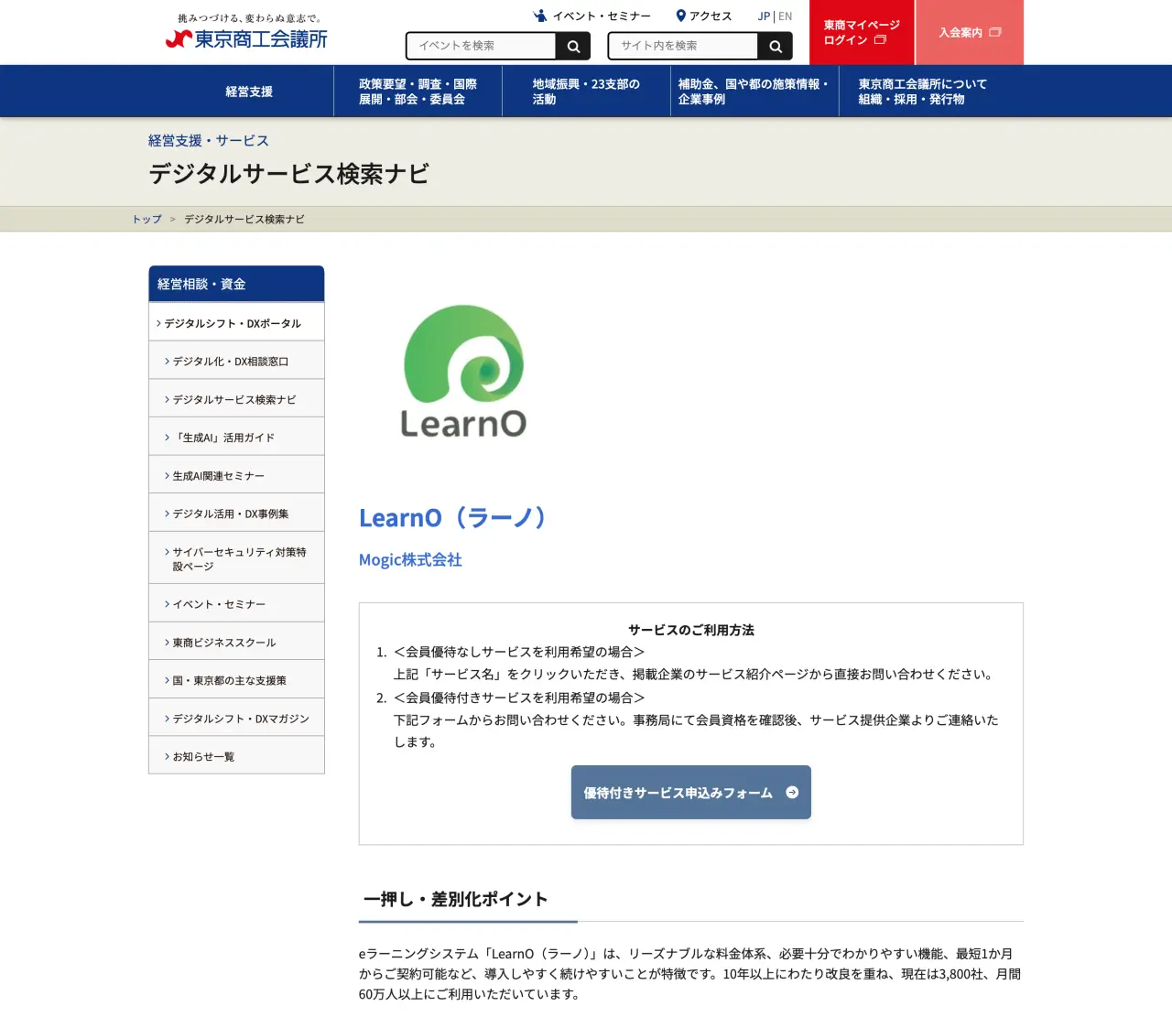Open 「生成AI」活用ガイド in sidebar
This screenshot has height=1017, width=1172.
(223, 438)
